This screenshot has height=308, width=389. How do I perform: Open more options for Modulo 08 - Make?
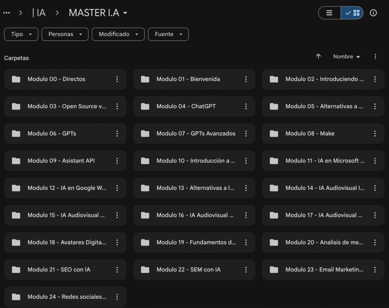[375, 134]
